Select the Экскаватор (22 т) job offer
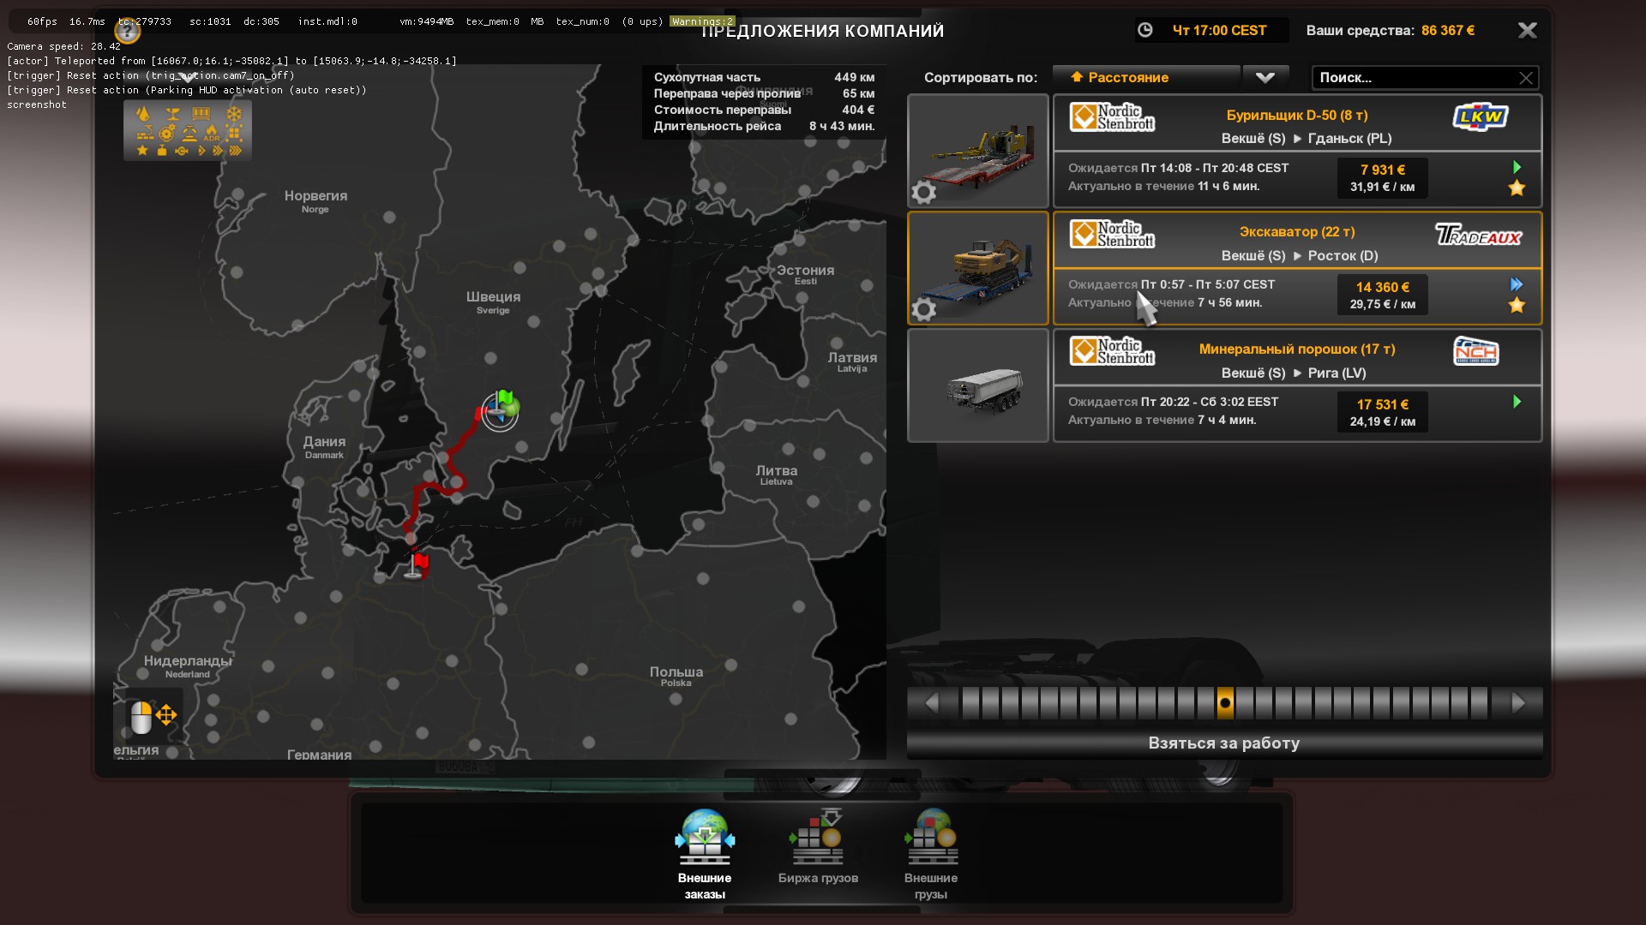The width and height of the screenshot is (1646, 925). [x=1297, y=268]
